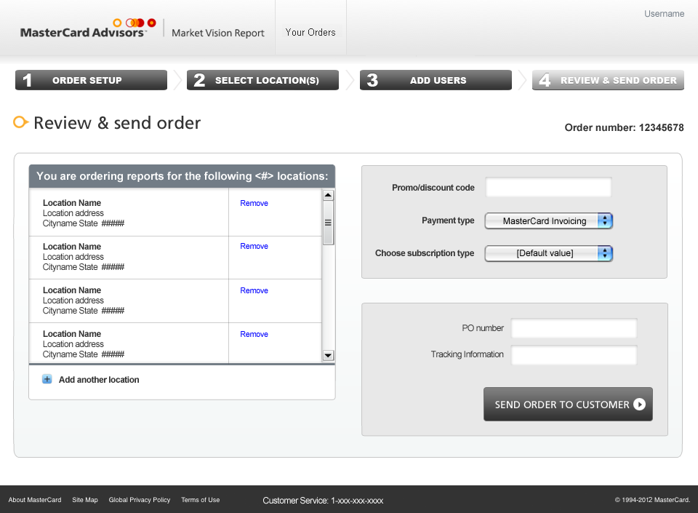The height and width of the screenshot is (513, 698).
Task: Remove the first location from the list
Action: (254, 203)
